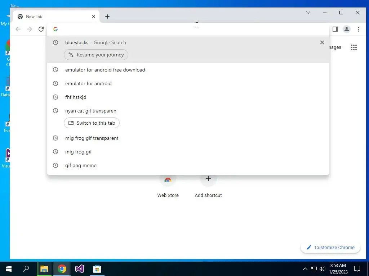
Task: Go back using the back arrow
Action: [x=18, y=29]
